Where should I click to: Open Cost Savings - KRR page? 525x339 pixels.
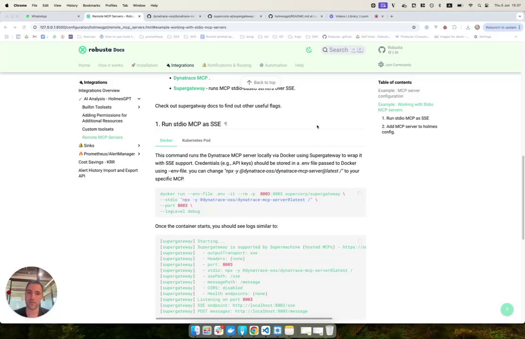pos(97,162)
